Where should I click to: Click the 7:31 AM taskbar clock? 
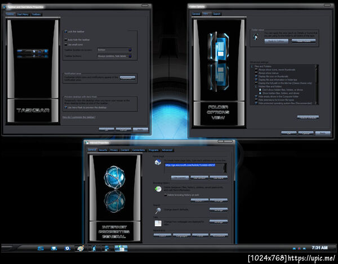pos(319,248)
